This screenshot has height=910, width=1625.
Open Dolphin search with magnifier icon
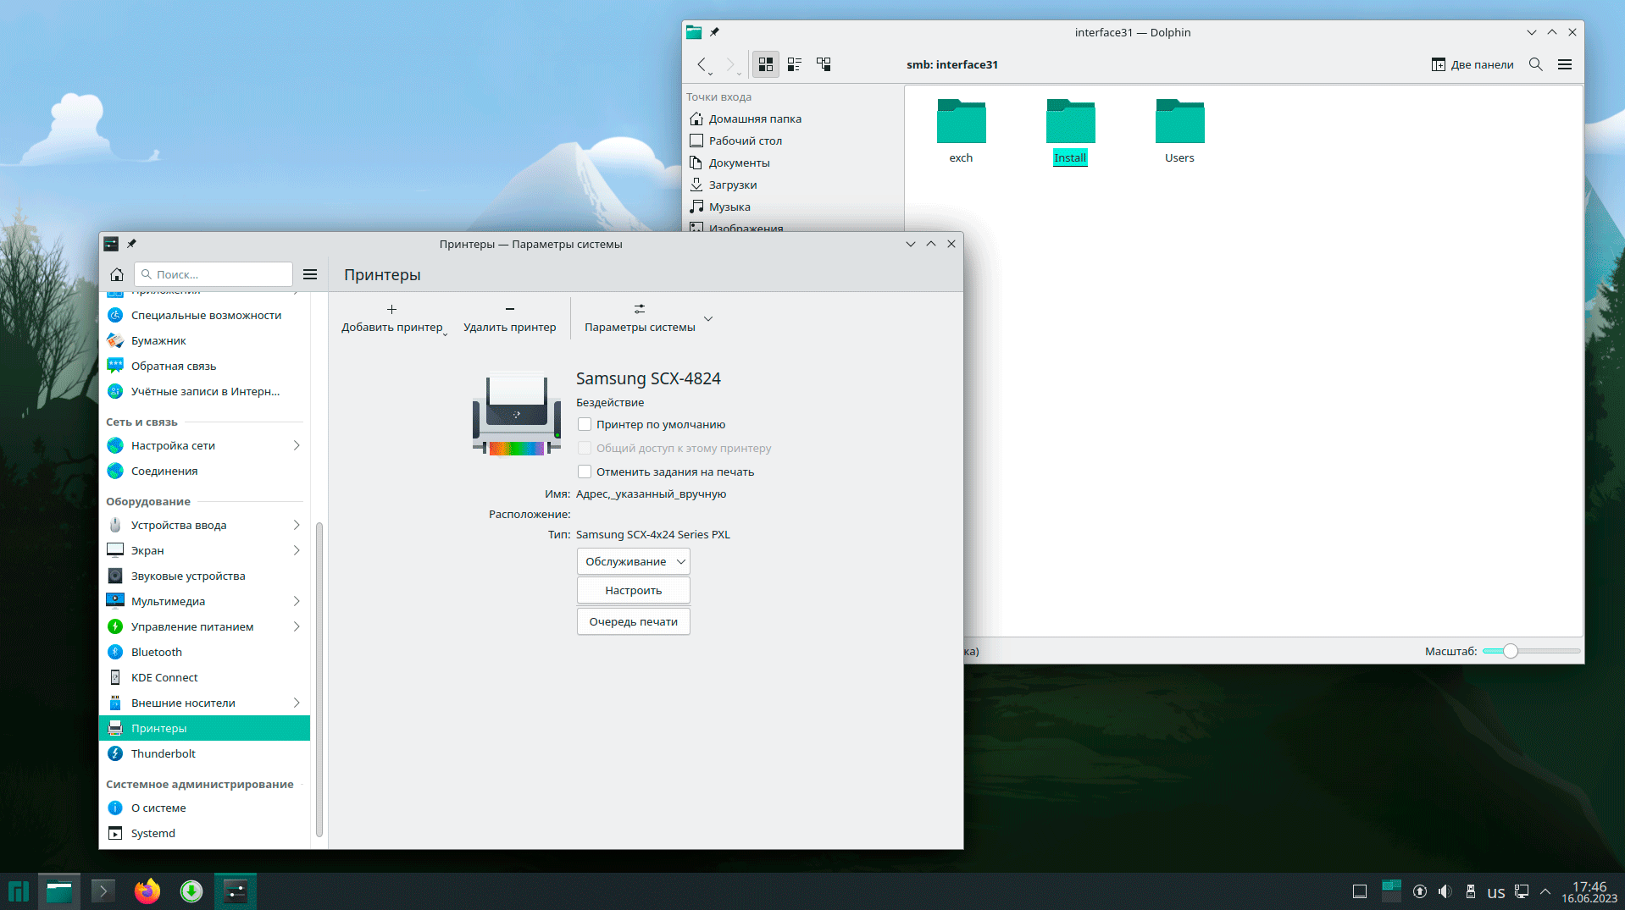click(1535, 64)
